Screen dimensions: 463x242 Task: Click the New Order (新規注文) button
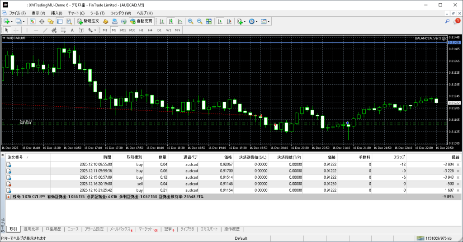[x=87, y=21]
